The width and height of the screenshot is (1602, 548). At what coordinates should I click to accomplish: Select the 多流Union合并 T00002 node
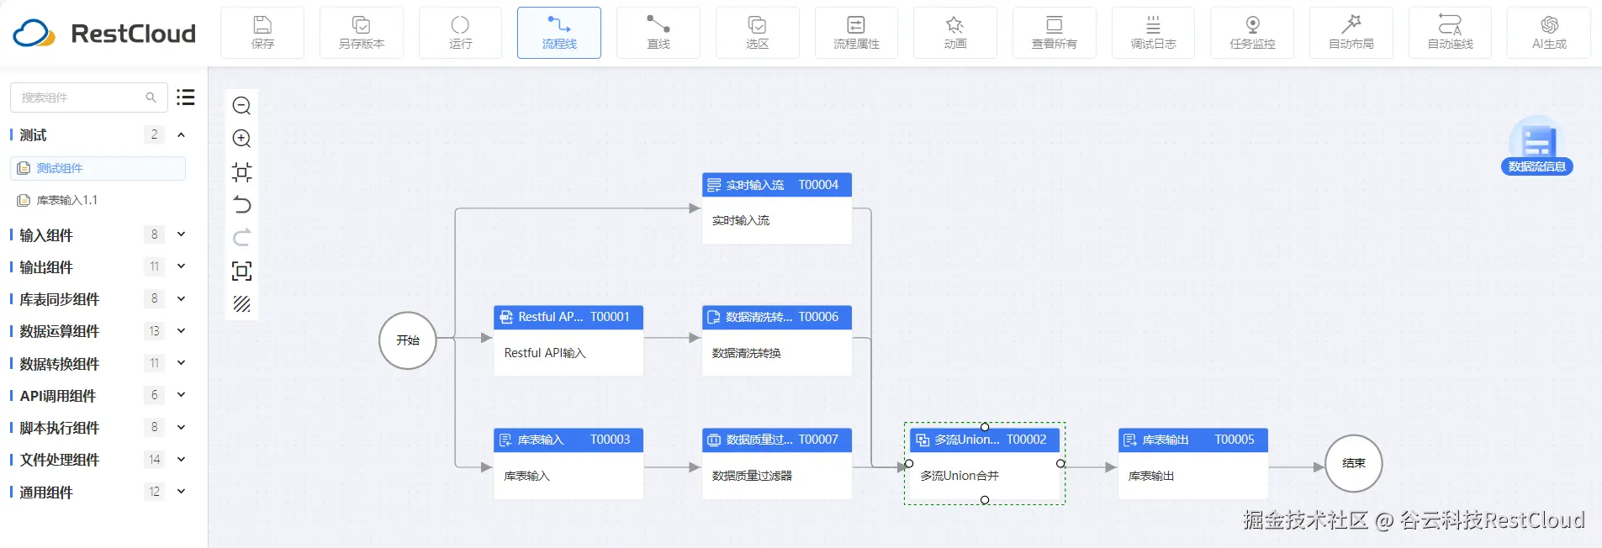[985, 463]
